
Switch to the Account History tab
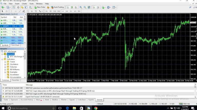[x=27, y=100]
